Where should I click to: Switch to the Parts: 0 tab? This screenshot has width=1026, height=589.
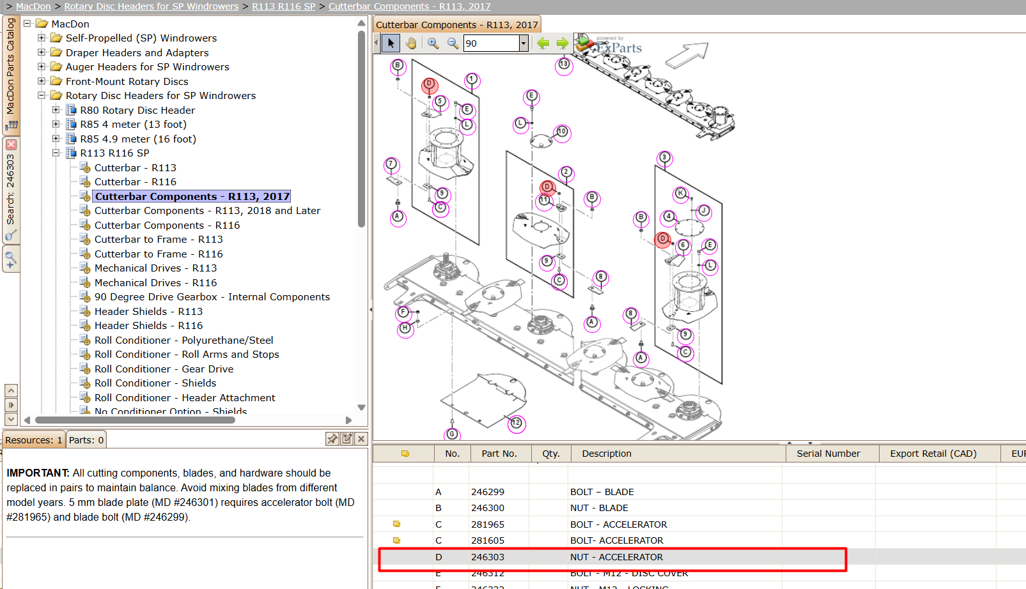click(x=86, y=440)
